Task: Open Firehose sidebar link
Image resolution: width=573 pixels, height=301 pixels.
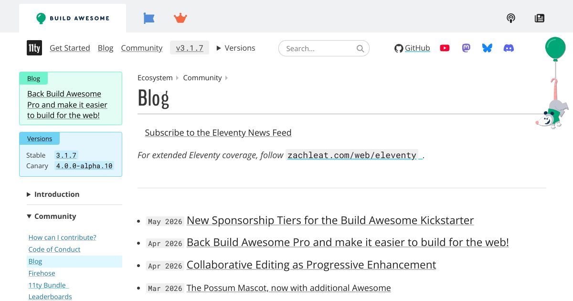Action: tap(42, 273)
